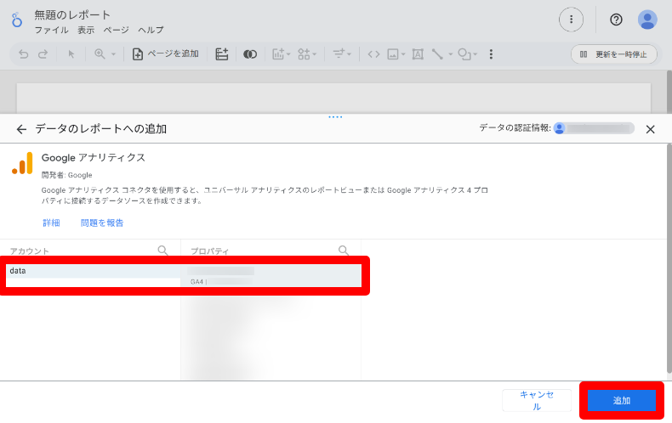This screenshot has height=423, width=672.
Task: Open the ヘルプ menu
Action: tap(151, 30)
